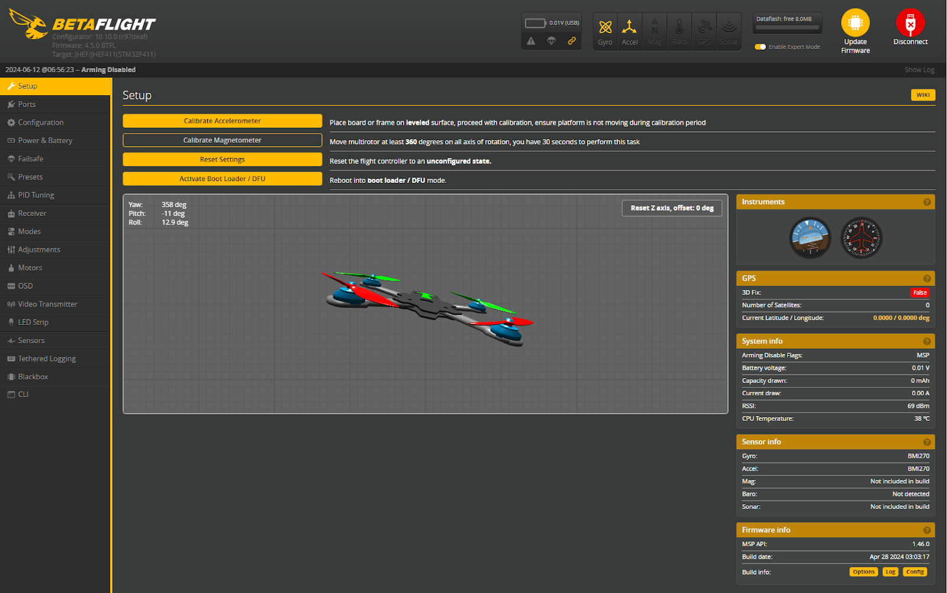The height and width of the screenshot is (593, 947).
Task: Click the arming warning triangle icon
Action: [x=531, y=41]
